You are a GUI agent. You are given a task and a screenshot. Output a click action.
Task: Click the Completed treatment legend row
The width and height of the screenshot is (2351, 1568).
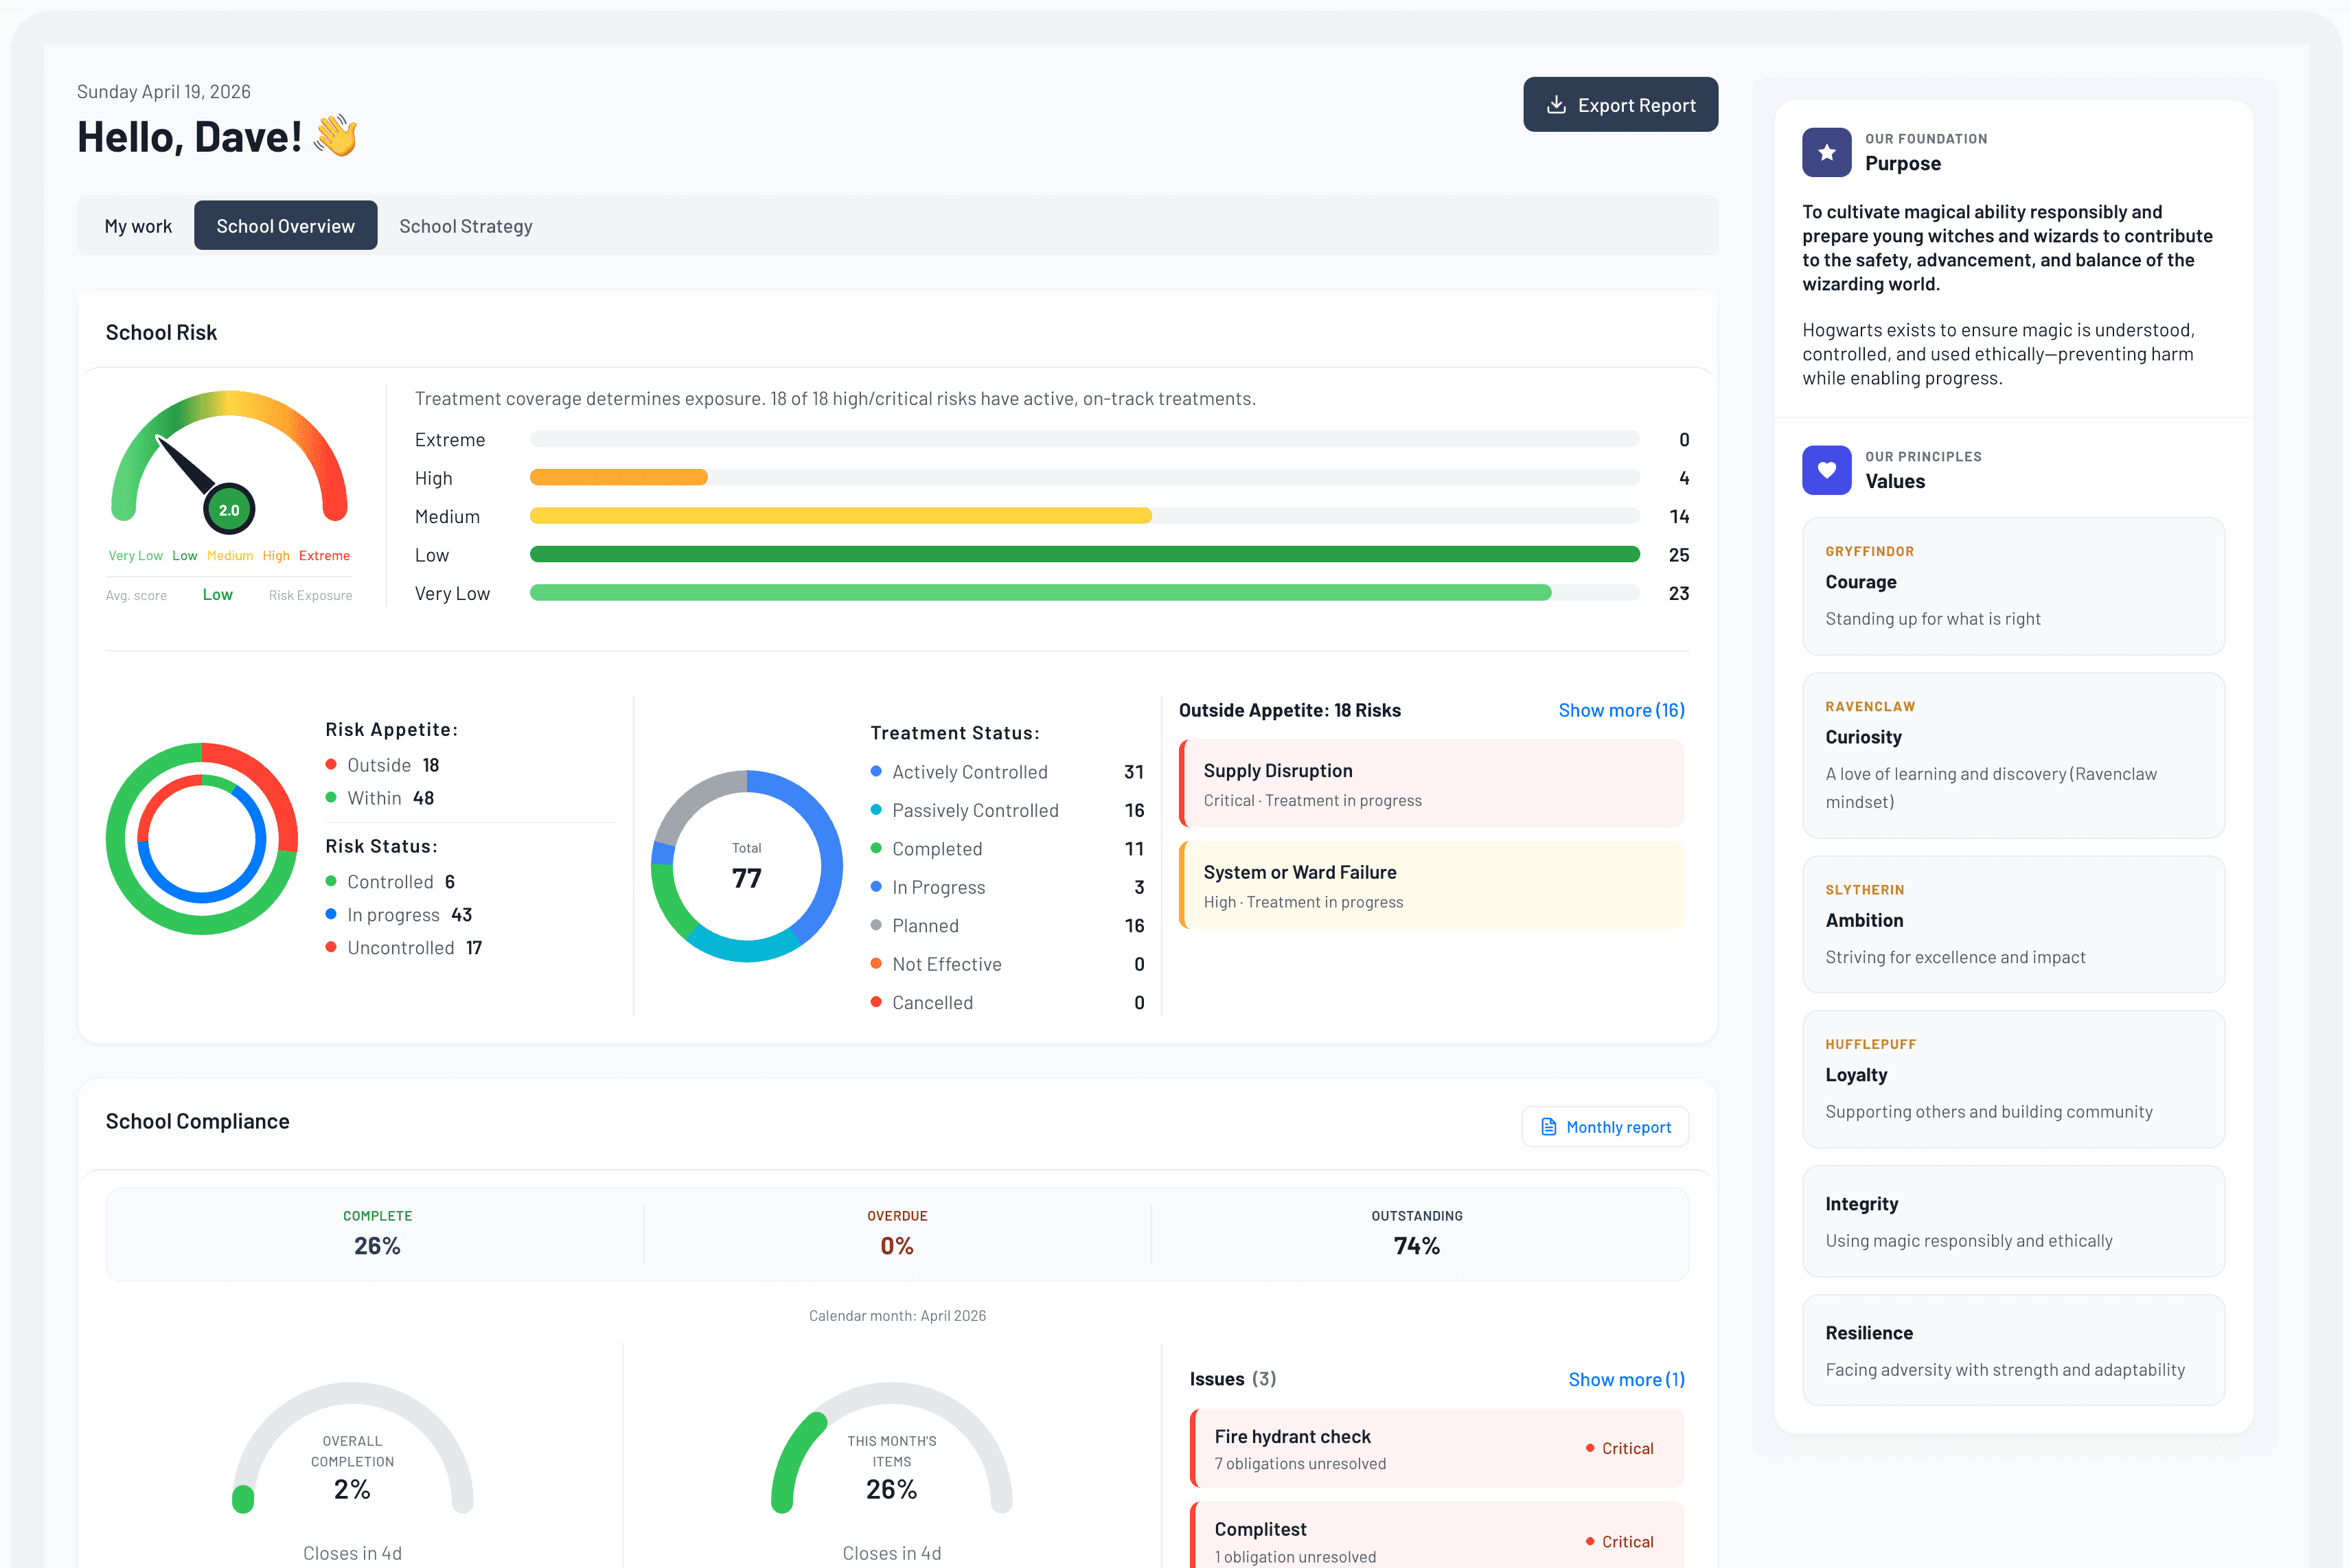(1007, 849)
